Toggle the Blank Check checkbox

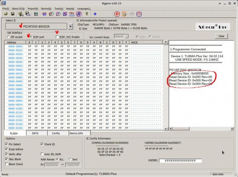(7, 164)
